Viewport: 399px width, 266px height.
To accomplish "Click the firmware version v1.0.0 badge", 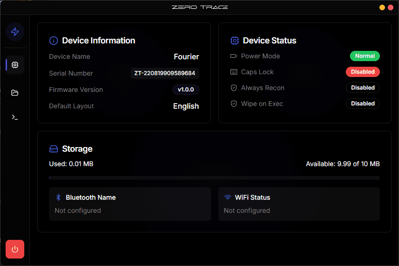I will tap(186, 90).
